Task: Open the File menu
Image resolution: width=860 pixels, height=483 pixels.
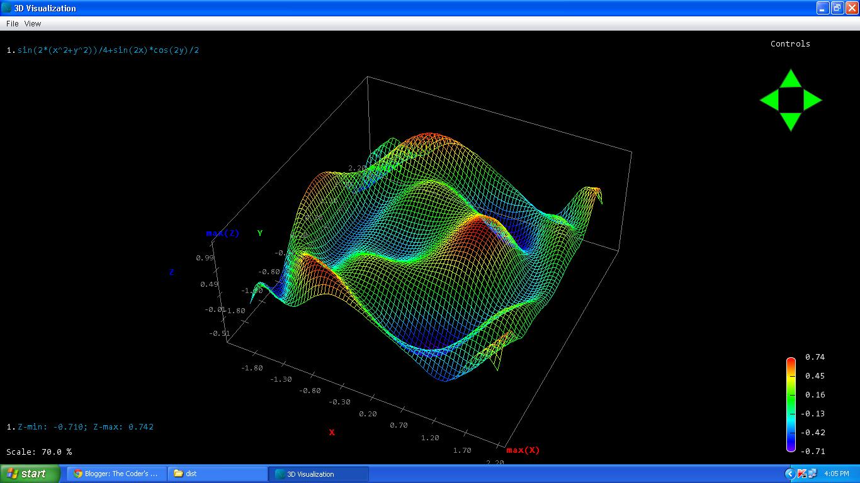Action: (13, 23)
